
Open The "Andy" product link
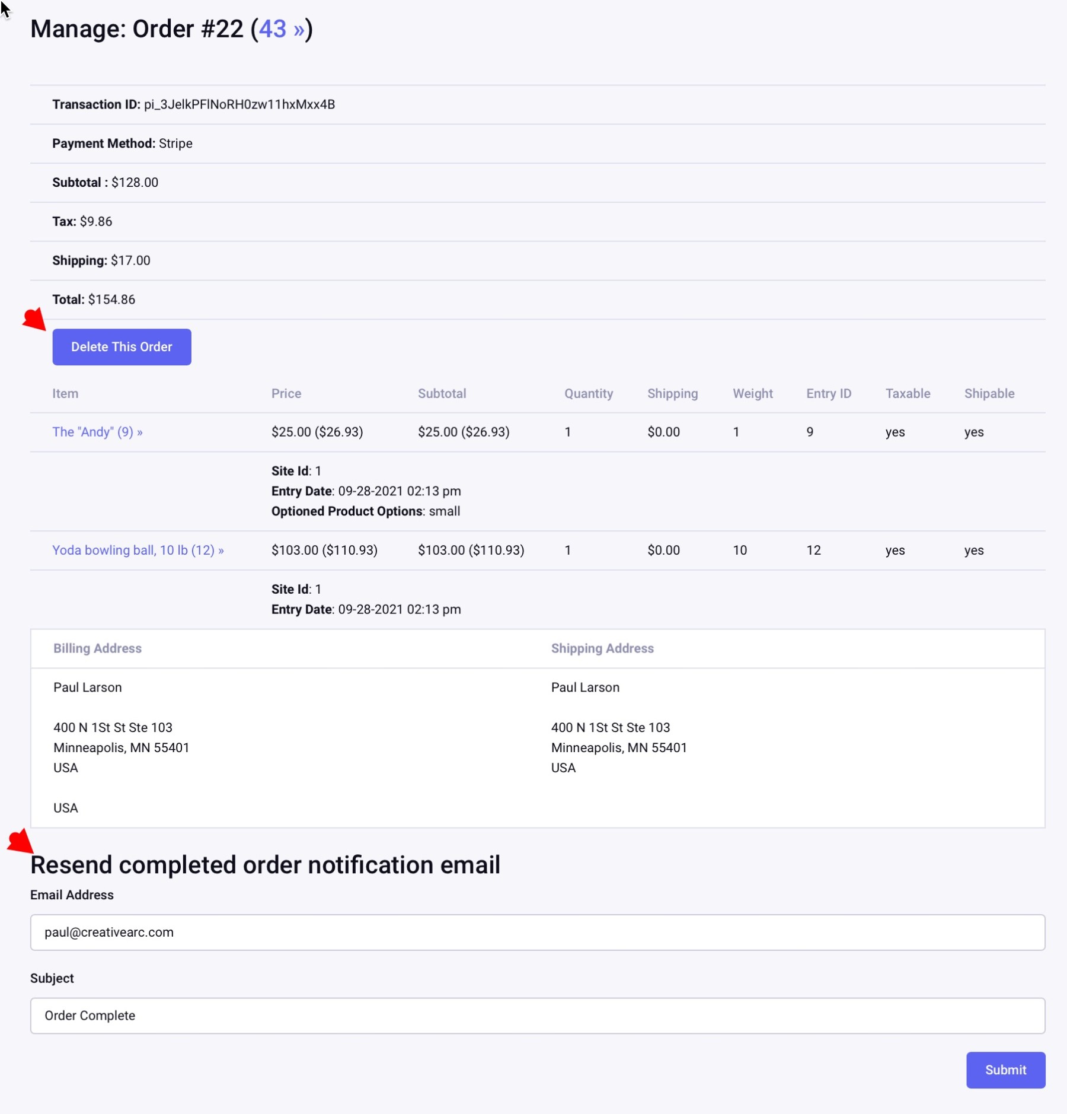(x=97, y=432)
